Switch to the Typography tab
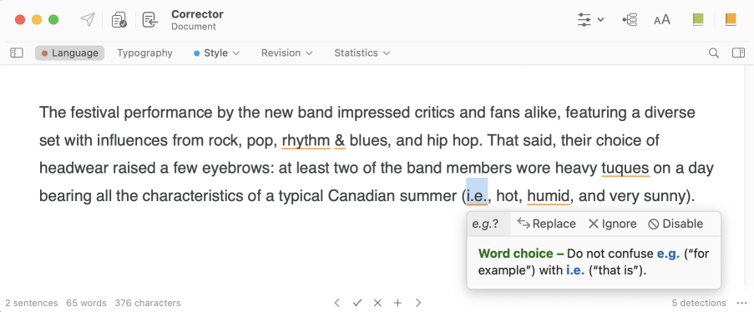Screen dimensions: 754x312 144,53
